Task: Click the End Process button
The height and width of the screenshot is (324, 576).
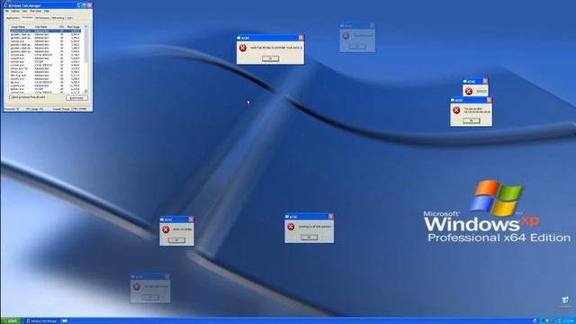Action: 76,98
